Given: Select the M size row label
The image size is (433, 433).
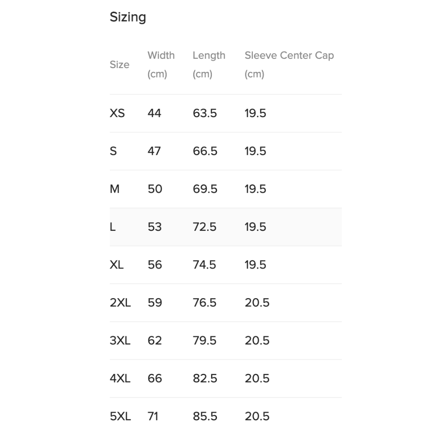Looking at the screenshot, I should [x=115, y=189].
